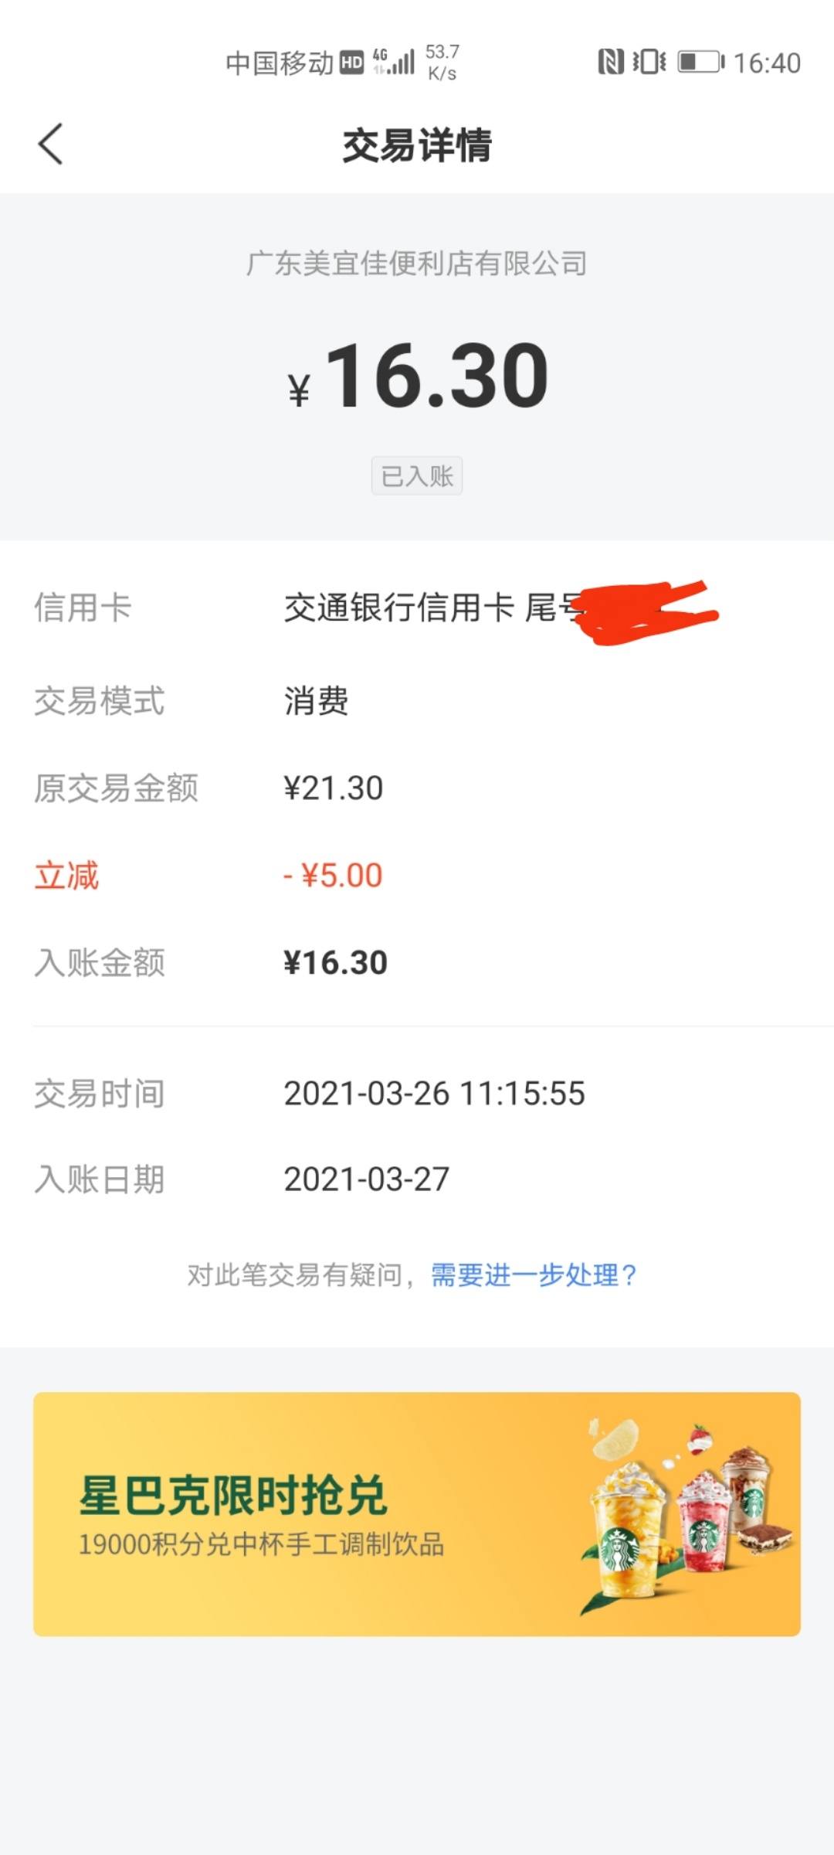Screen dimensions: 834x1855
Task: Tap the merchant name 广东美宜佳便利店有限公司
Action: 417,264
